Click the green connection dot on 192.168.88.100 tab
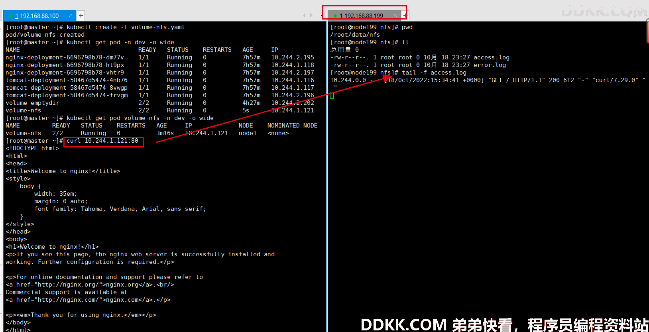649x332 pixels. tap(11, 16)
